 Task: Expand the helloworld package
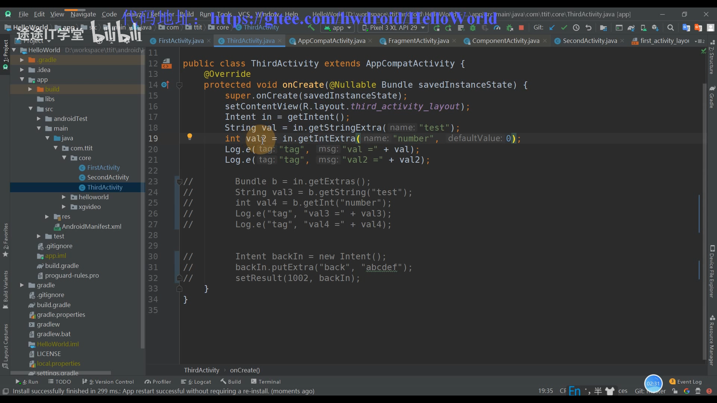pos(63,197)
